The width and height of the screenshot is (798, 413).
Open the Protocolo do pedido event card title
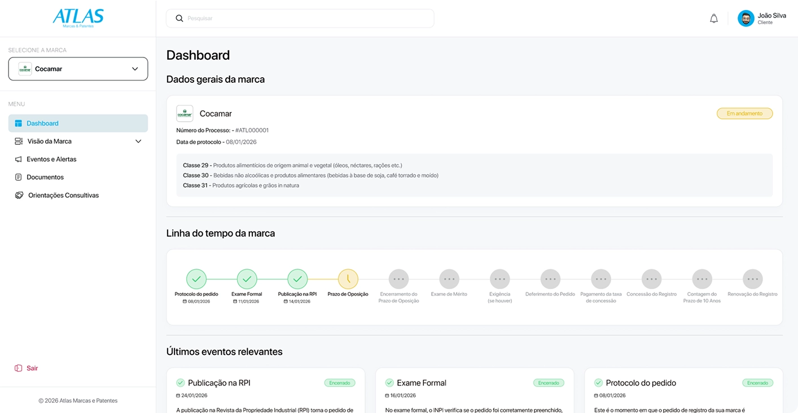click(641, 383)
